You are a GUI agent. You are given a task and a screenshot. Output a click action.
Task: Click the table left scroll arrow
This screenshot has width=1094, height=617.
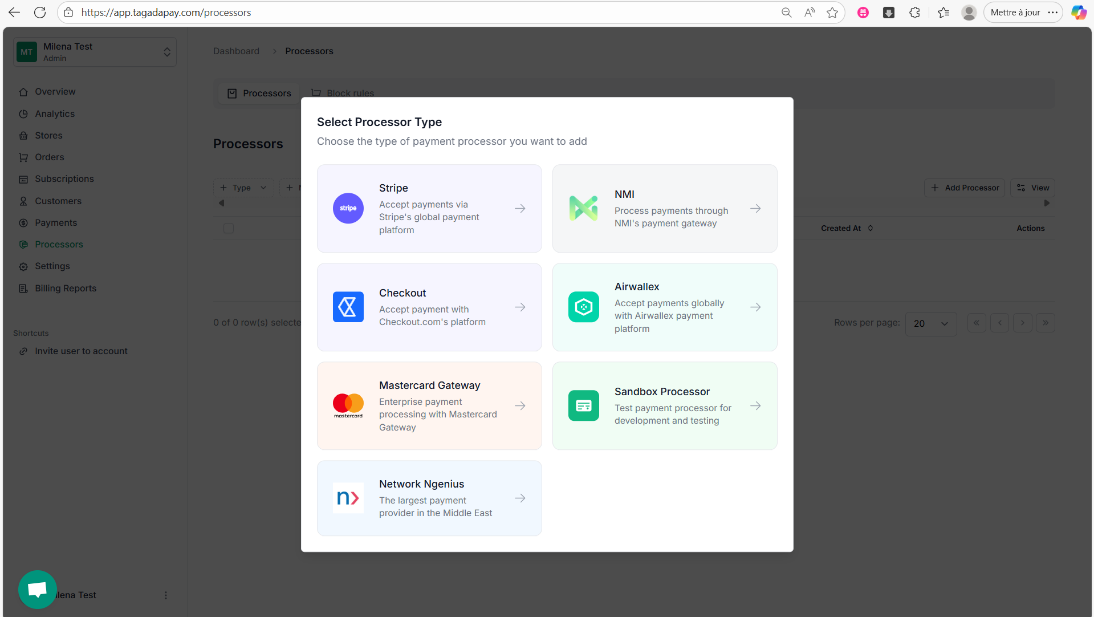[221, 203]
